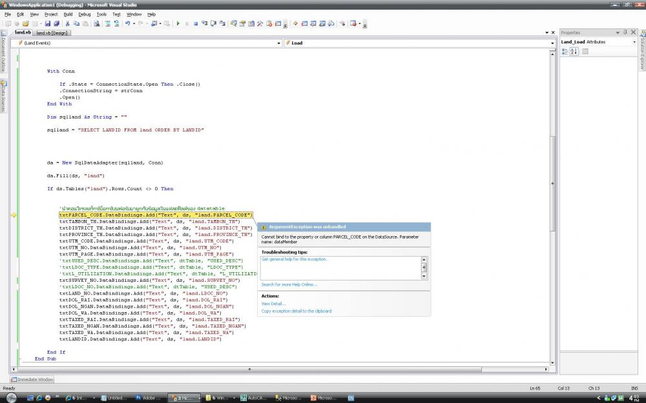This screenshot has width=646, height=403.
Task: Stop debugging with the stop icon
Action: (x=195, y=23)
